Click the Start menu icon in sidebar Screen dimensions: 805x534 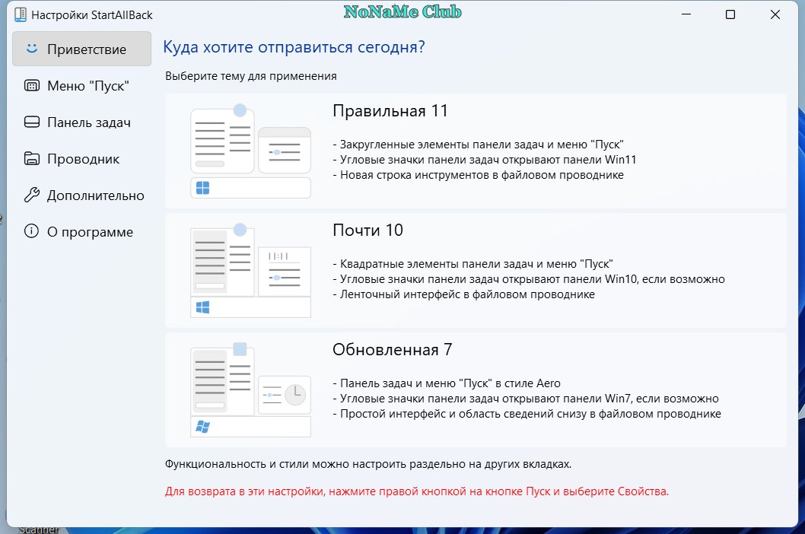point(32,85)
